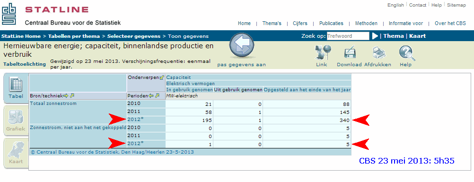The width and height of the screenshot is (474, 182).
Task: Click the Download disk icon
Action: (350, 52)
